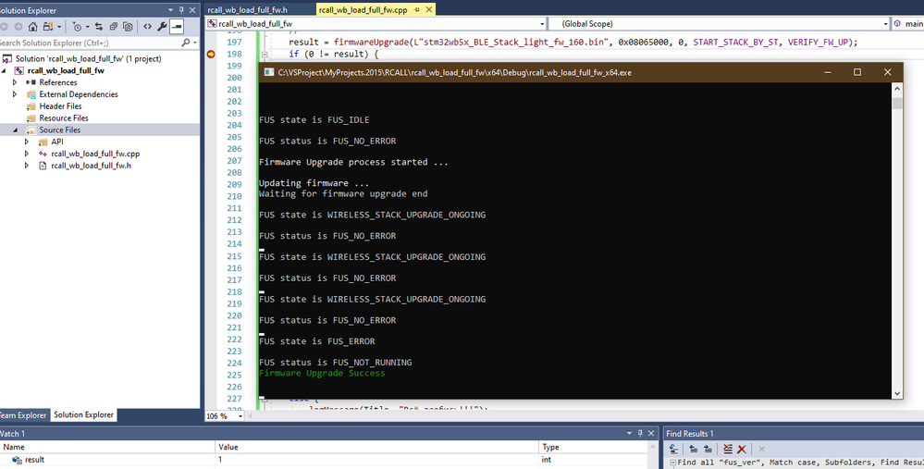The height and width of the screenshot is (469, 924).
Task: Switch to the rcall_wb_load_full_fw.h editor tab
Action: pos(248,10)
